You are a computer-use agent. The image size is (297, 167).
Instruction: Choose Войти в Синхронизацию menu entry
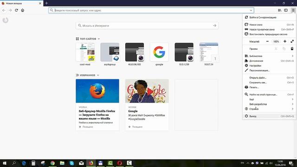click(x=269, y=18)
